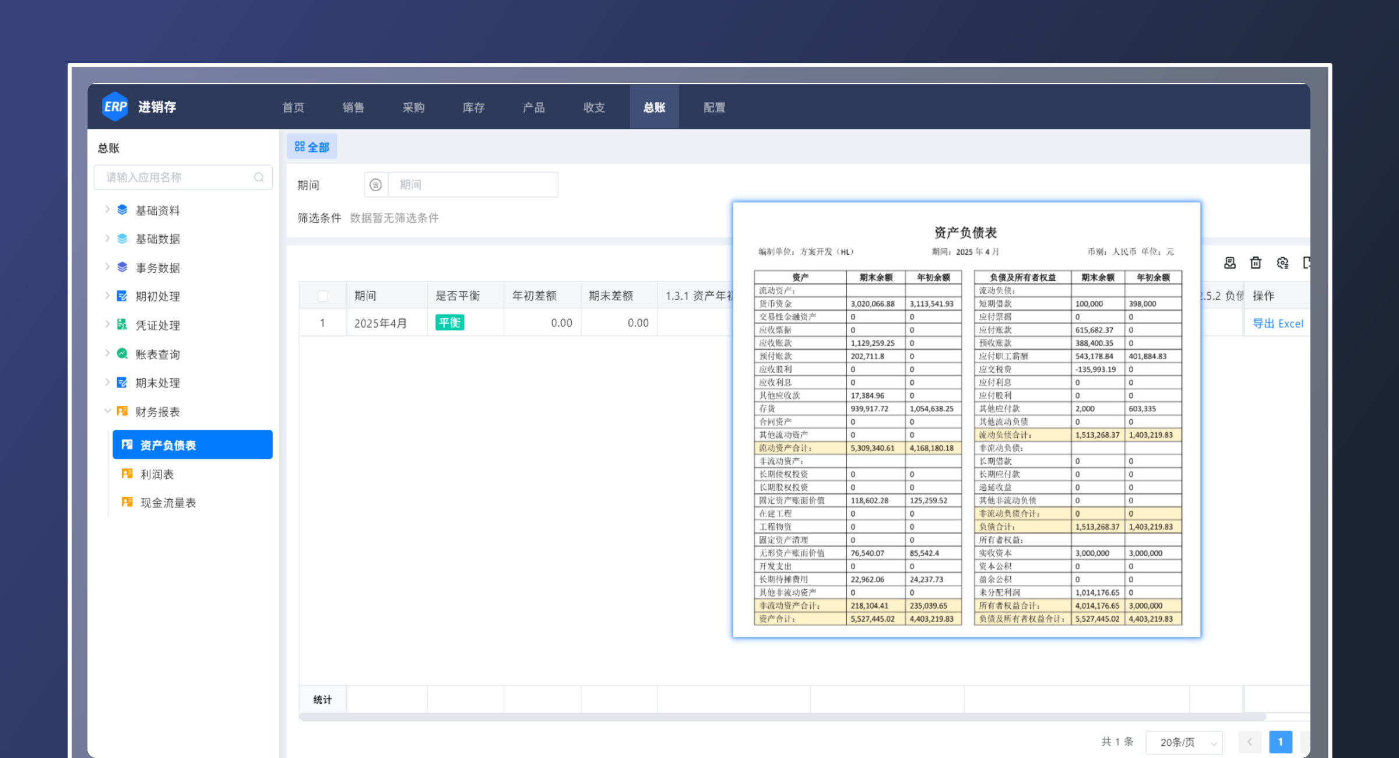Select the 账表查询 module icon in sidebar
Image resolution: width=1399 pixels, height=758 pixels.
(x=122, y=354)
